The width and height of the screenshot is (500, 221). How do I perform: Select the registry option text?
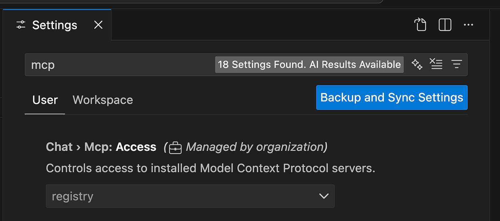[x=72, y=196]
